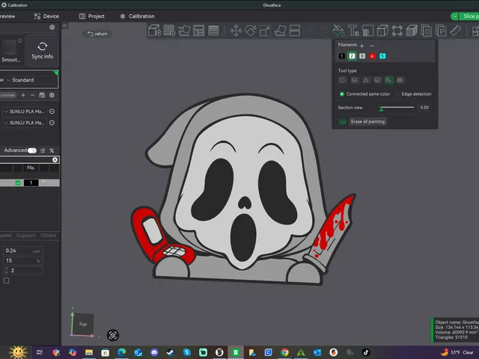Viewport: 479px width, 359px height.
Task: Click the Auto orient toolbar icon
Action: click(184, 31)
